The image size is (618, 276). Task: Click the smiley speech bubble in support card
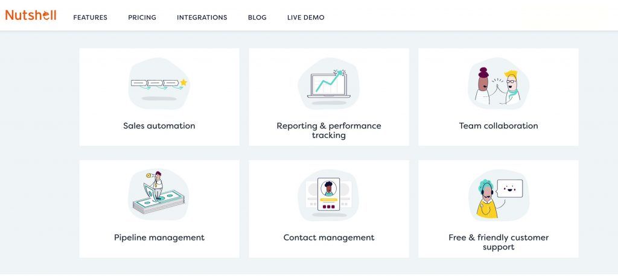[509, 189]
